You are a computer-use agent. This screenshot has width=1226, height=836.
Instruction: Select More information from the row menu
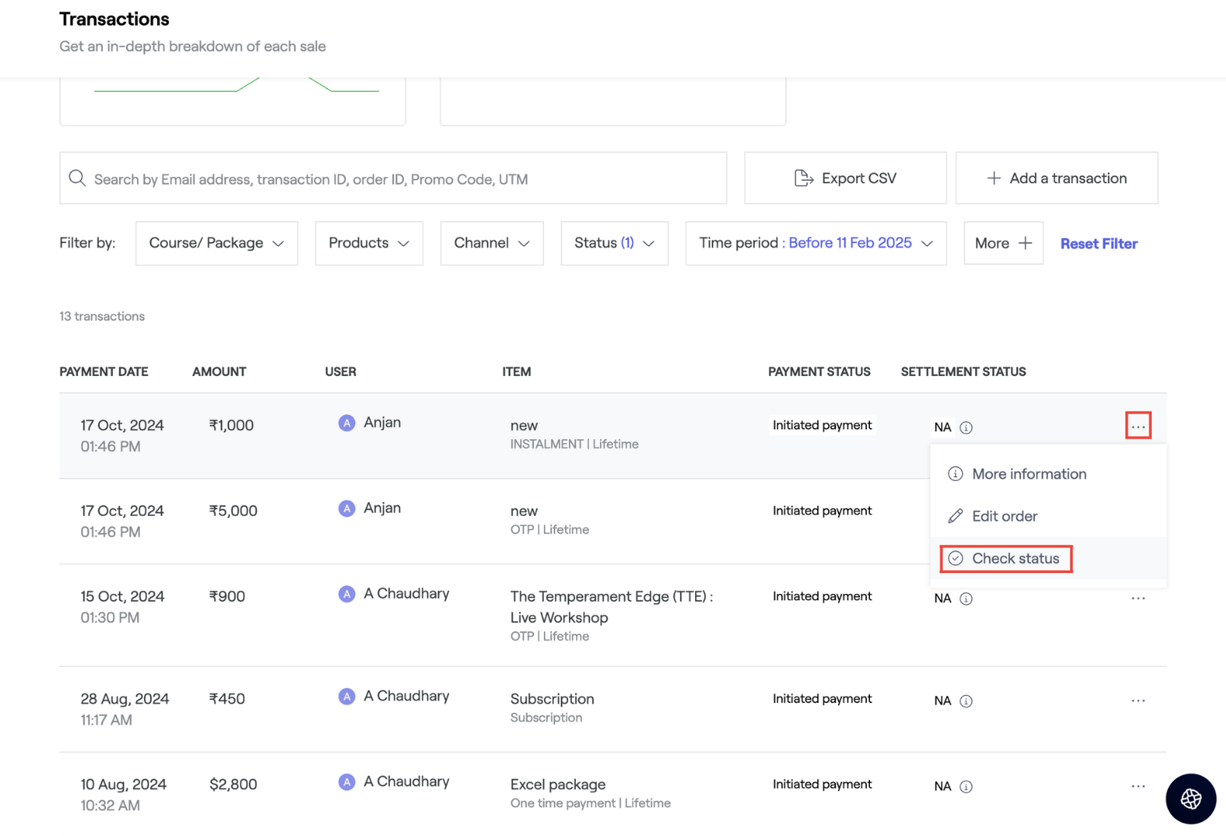click(x=1029, y=474)
